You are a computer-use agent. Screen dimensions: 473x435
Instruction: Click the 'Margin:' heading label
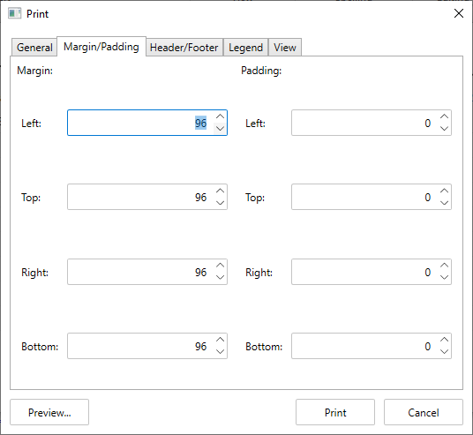point(34,71)
